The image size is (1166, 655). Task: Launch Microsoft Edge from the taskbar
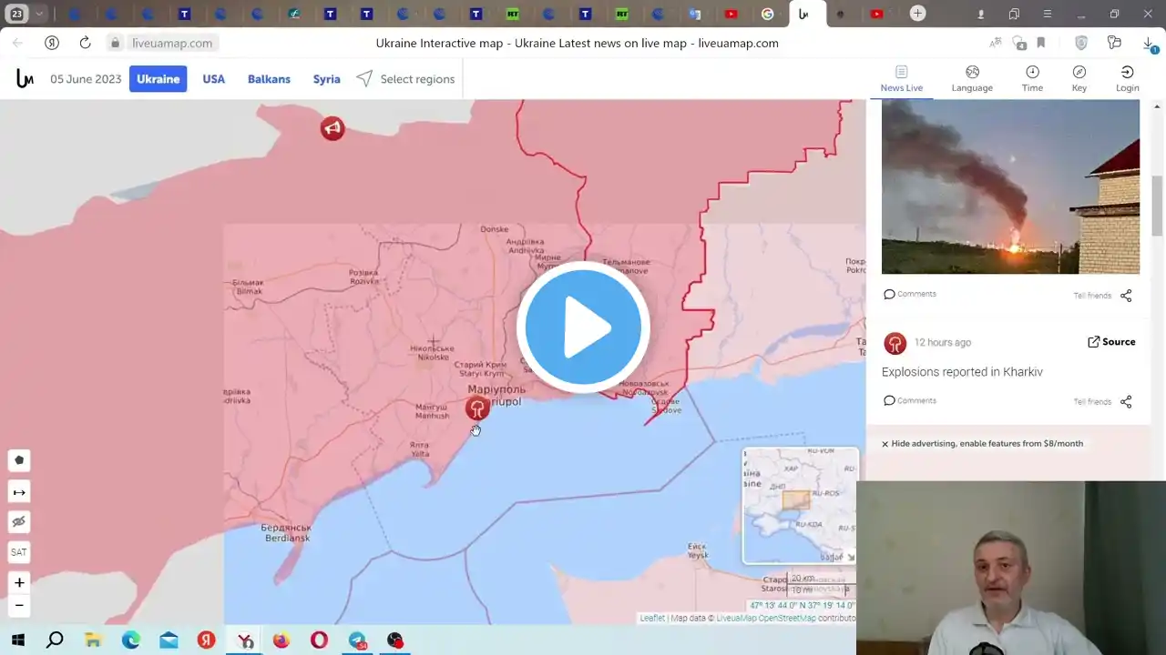[131, 640]
